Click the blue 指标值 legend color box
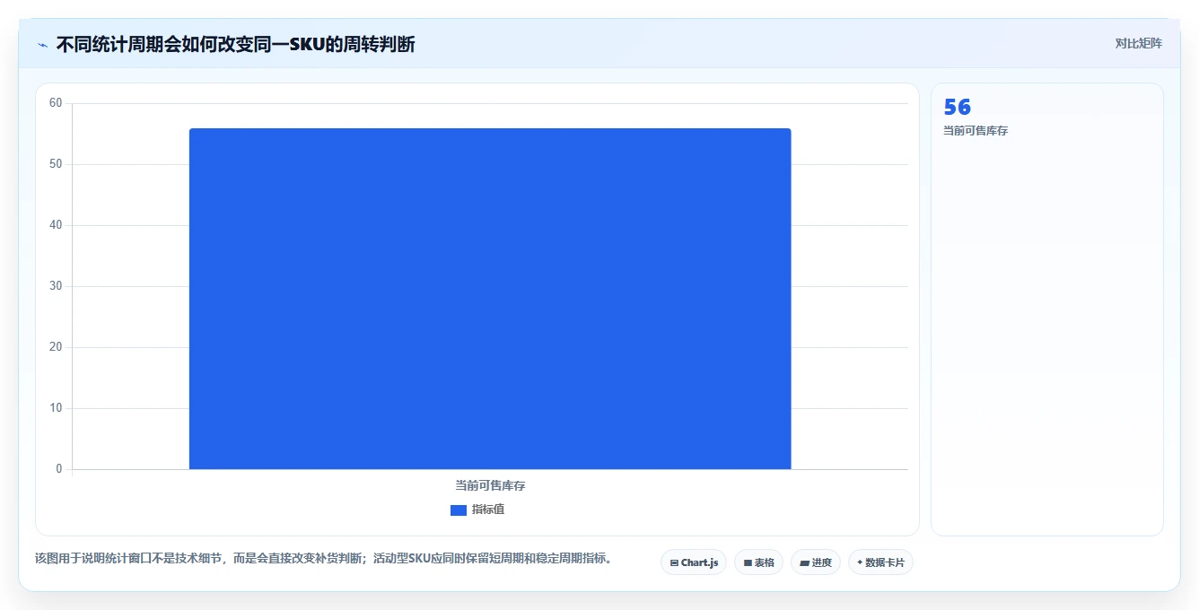Image resolution: width=1199 pixels, height=610 pixels. 459,510
